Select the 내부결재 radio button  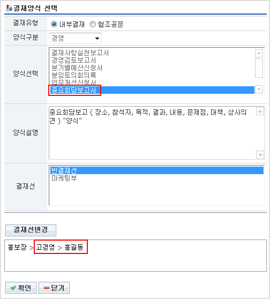pos(54,24)
